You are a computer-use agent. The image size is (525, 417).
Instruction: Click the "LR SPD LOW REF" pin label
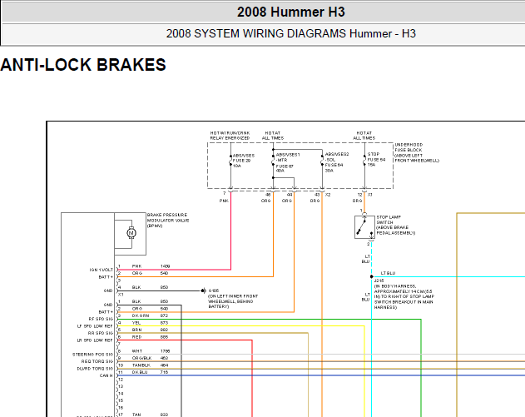pos(95,340)
